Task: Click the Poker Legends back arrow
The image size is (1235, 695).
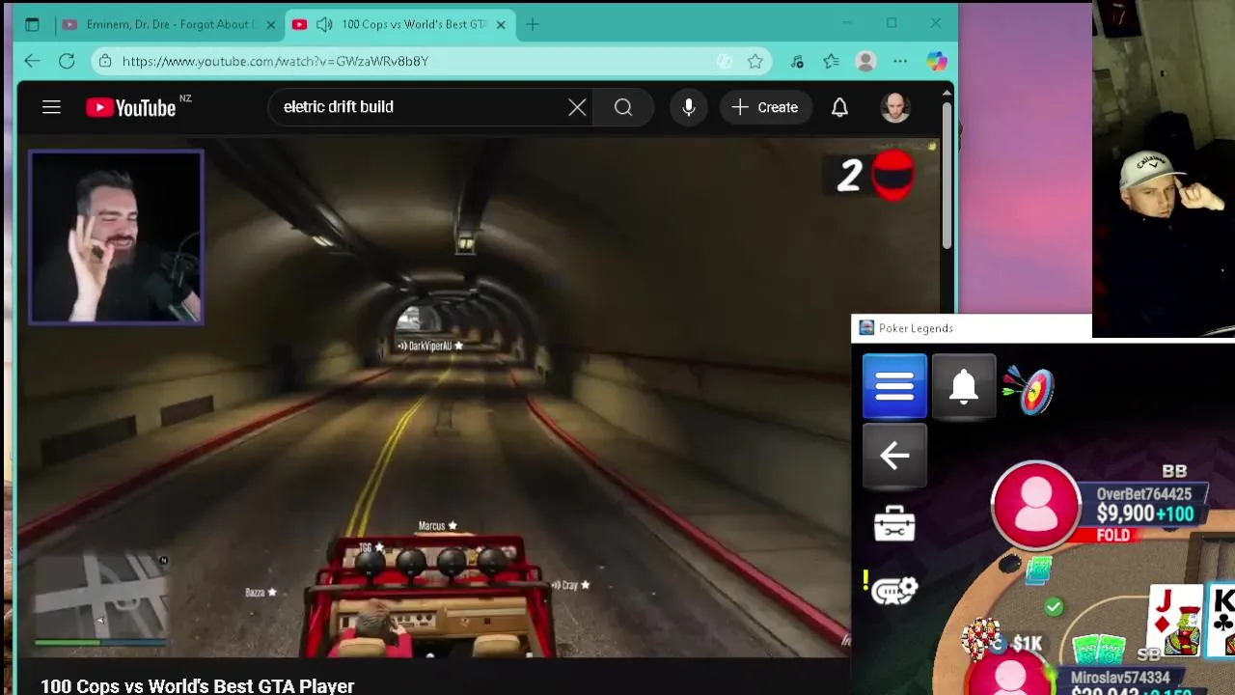Action: pyautogui.click(x=894, y=456)
